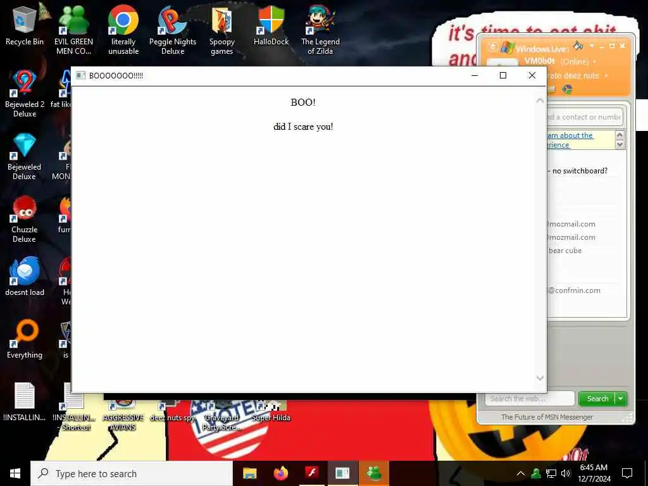Open the Super Hilda shortcut
The image size is (648, 486).
[271, 411]
